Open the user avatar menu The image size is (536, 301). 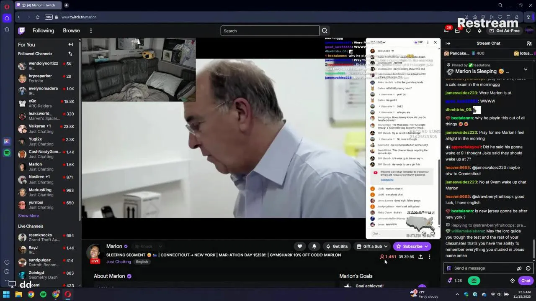click(529, 31)
